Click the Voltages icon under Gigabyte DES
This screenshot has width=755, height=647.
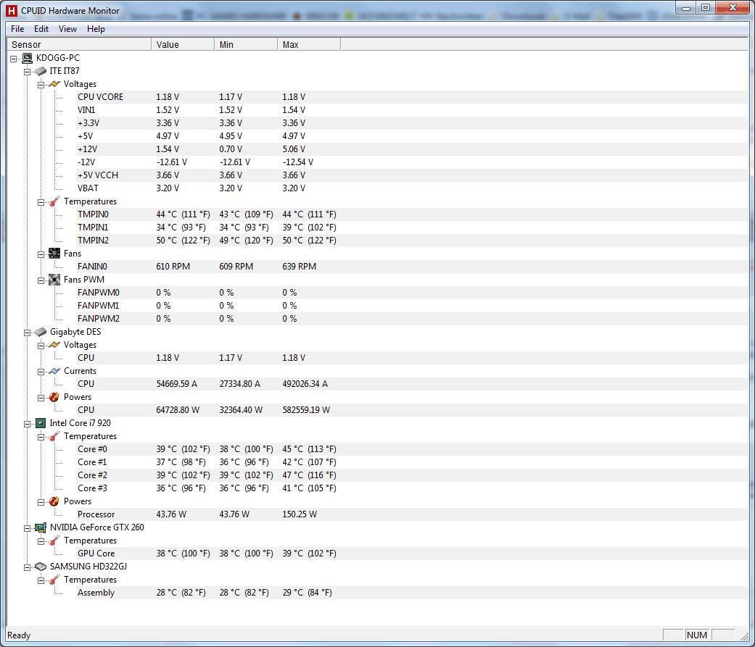tap(54, 345)
